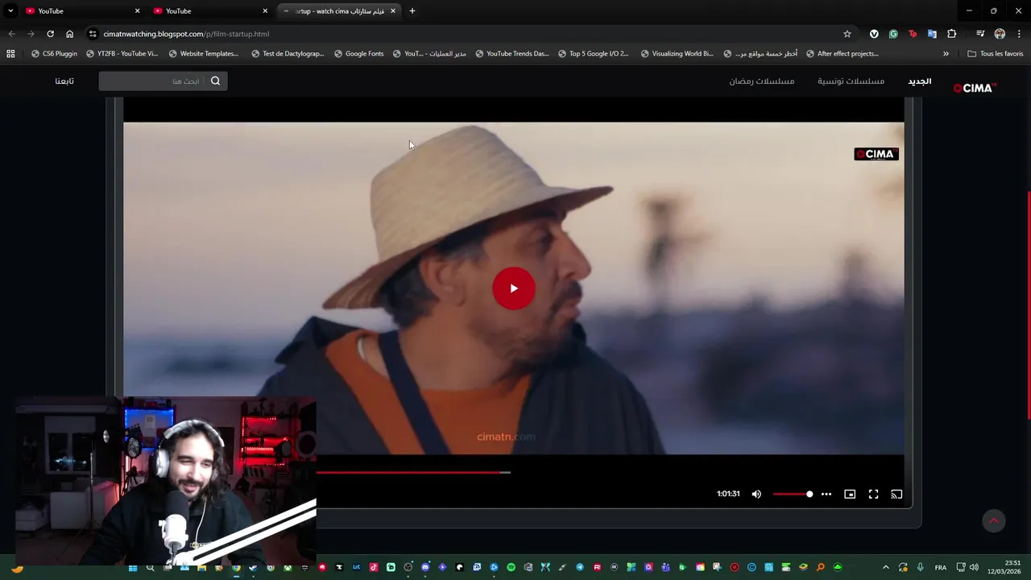The width and height of the screenshot is (1031, 580).
Task: Adjust the video volume slider
Action: click(793, 494)
